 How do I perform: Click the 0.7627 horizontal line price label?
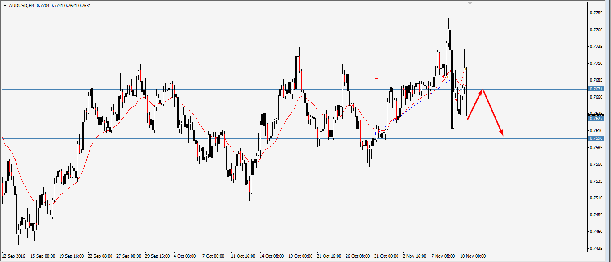tap(596, 119)
